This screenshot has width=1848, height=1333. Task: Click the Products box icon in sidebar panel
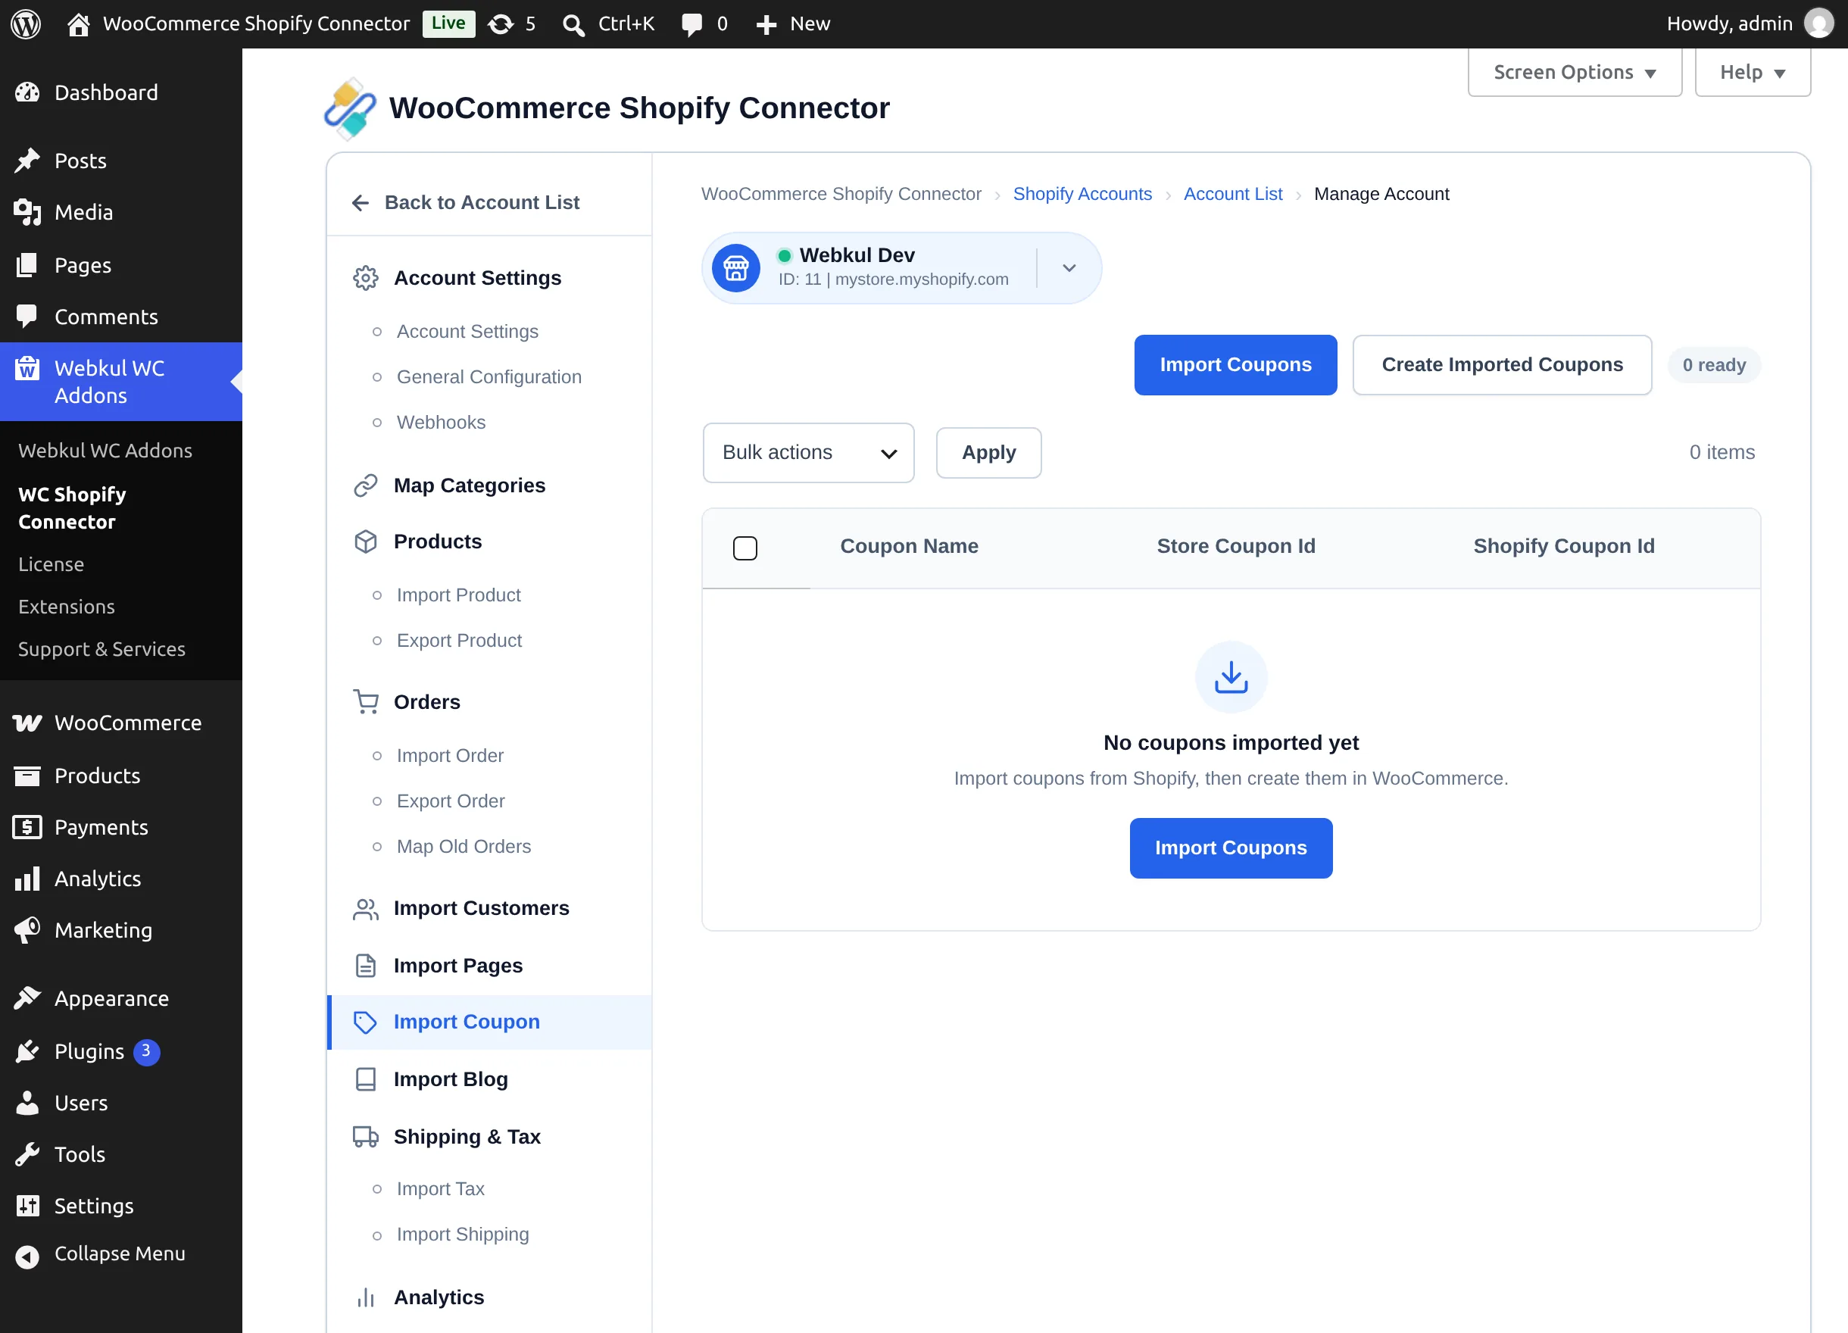pos(366,542)
